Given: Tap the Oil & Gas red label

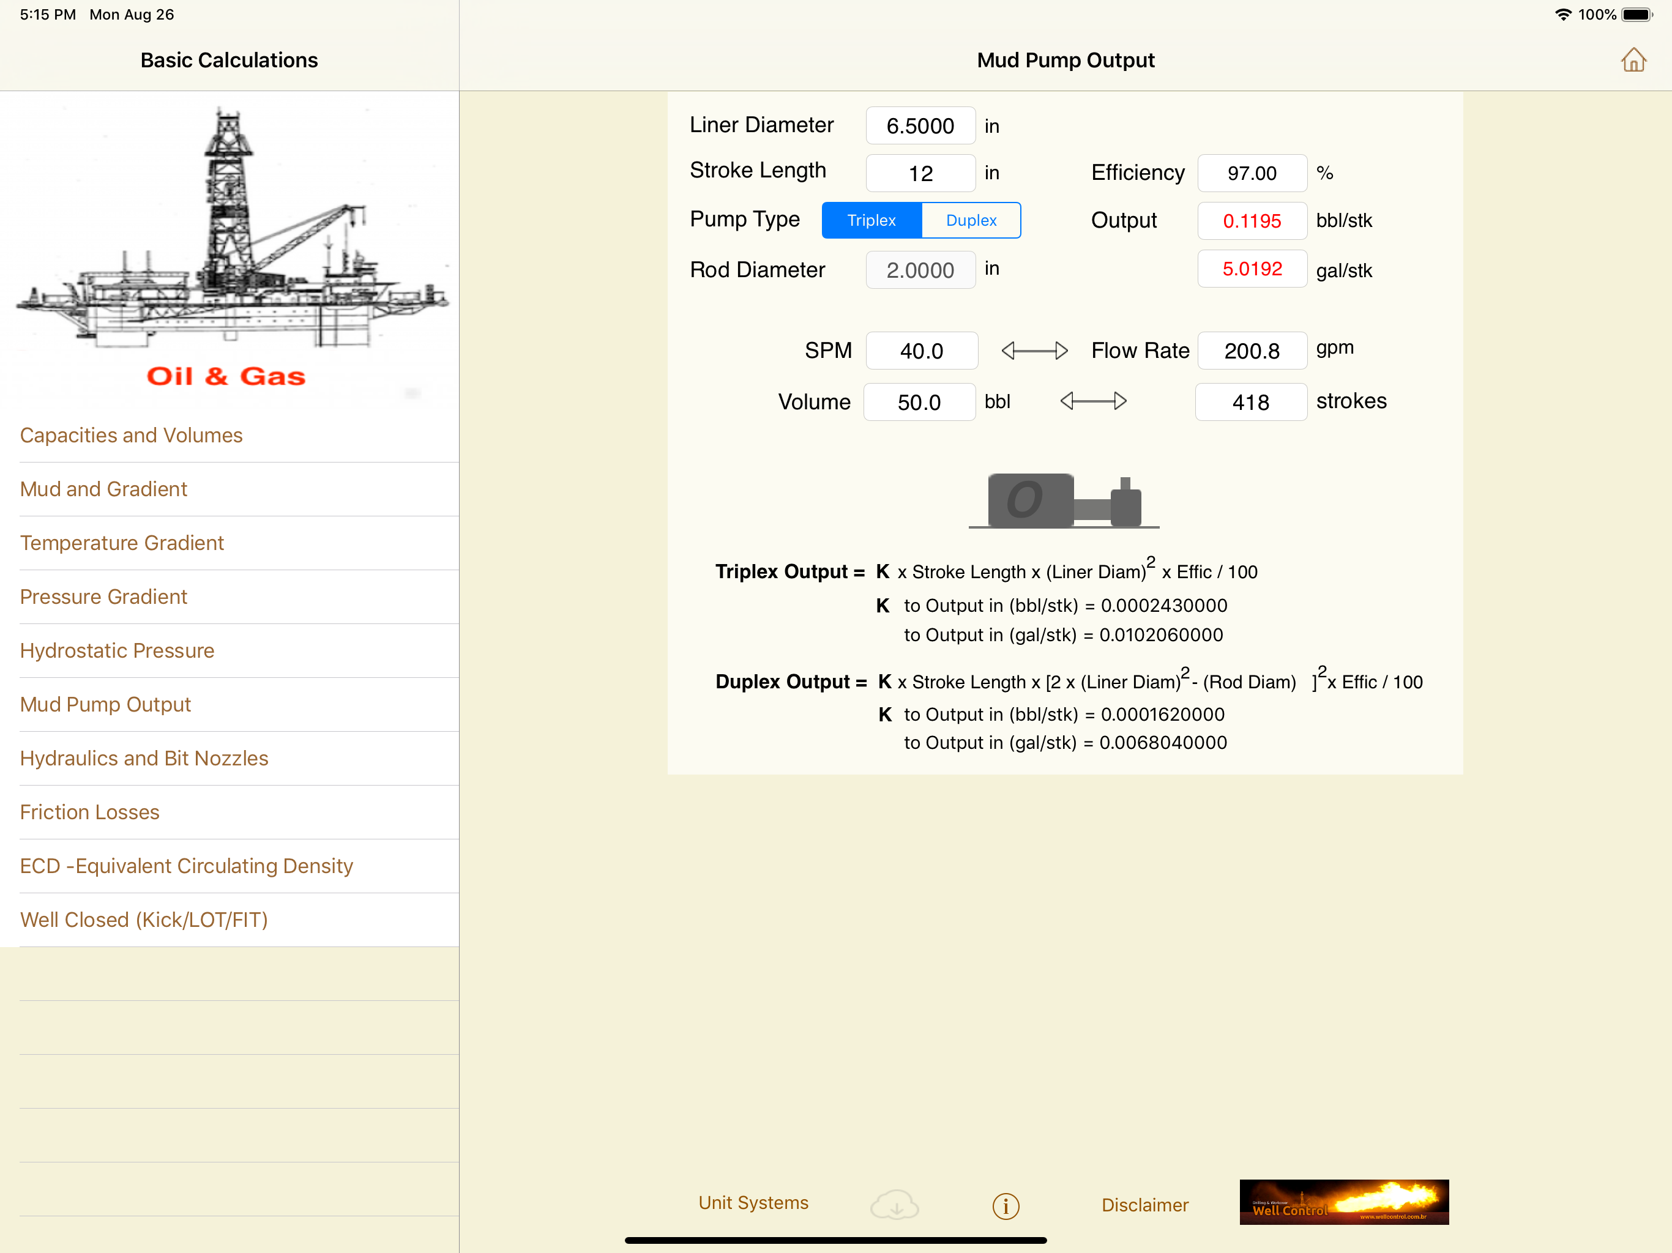Looking at the screenshot, I should coord(226,376).
